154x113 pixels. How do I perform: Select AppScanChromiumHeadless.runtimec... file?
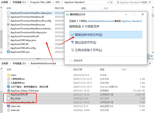point(31,29)
